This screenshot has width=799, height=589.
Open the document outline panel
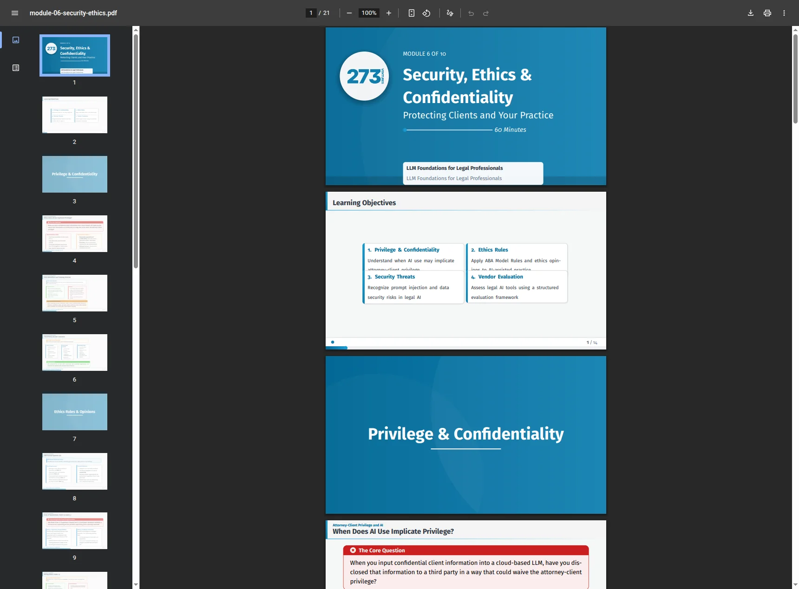click(15, 68)
